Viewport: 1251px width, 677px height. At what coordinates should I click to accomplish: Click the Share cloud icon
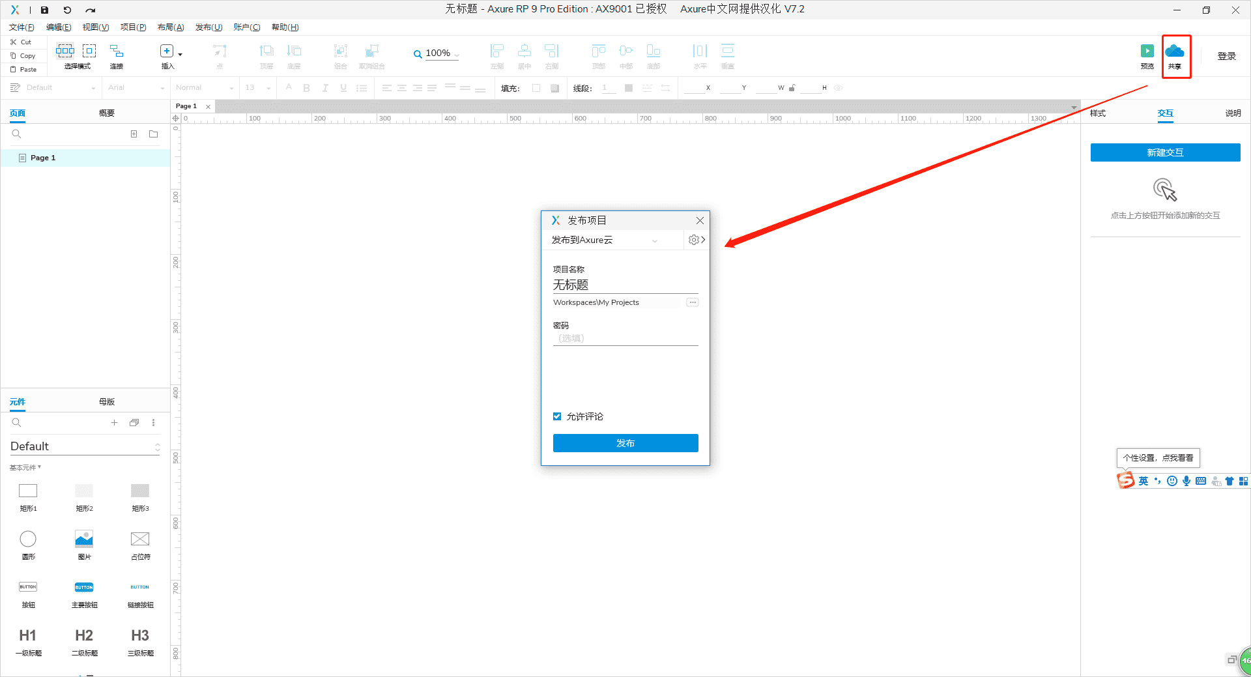1175,51
